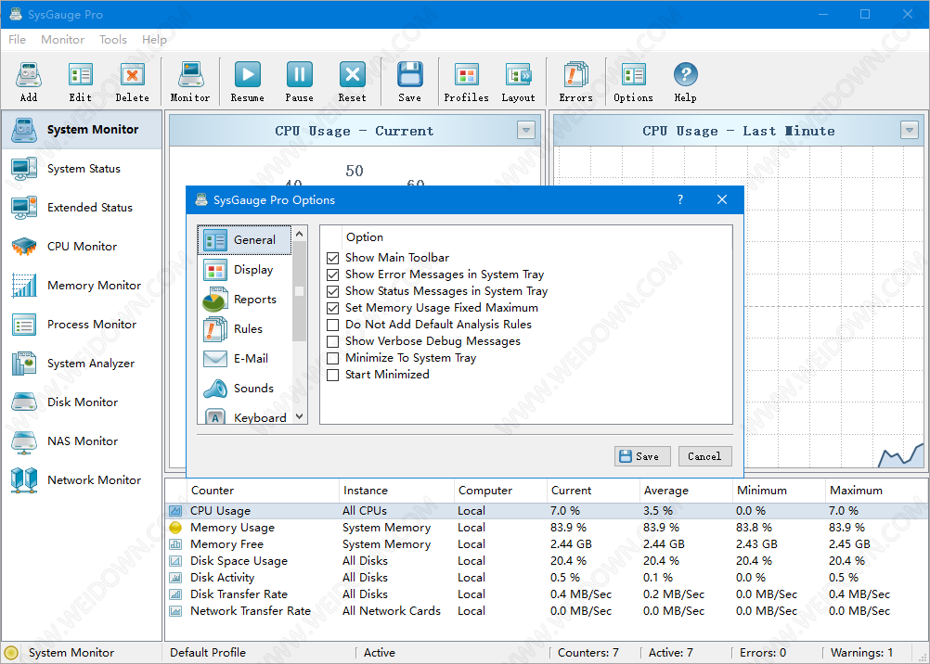The image size is (930, 664).
Task: Click the Options toolbar icon
Action: click(633, 82)
